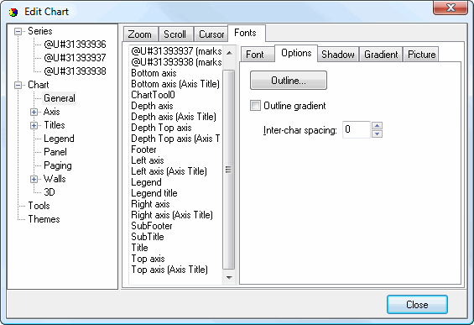The width and height of the screenshot is (474, 325).
Task: Collapse the Chart tree node
Action: [x=18, y=85]
